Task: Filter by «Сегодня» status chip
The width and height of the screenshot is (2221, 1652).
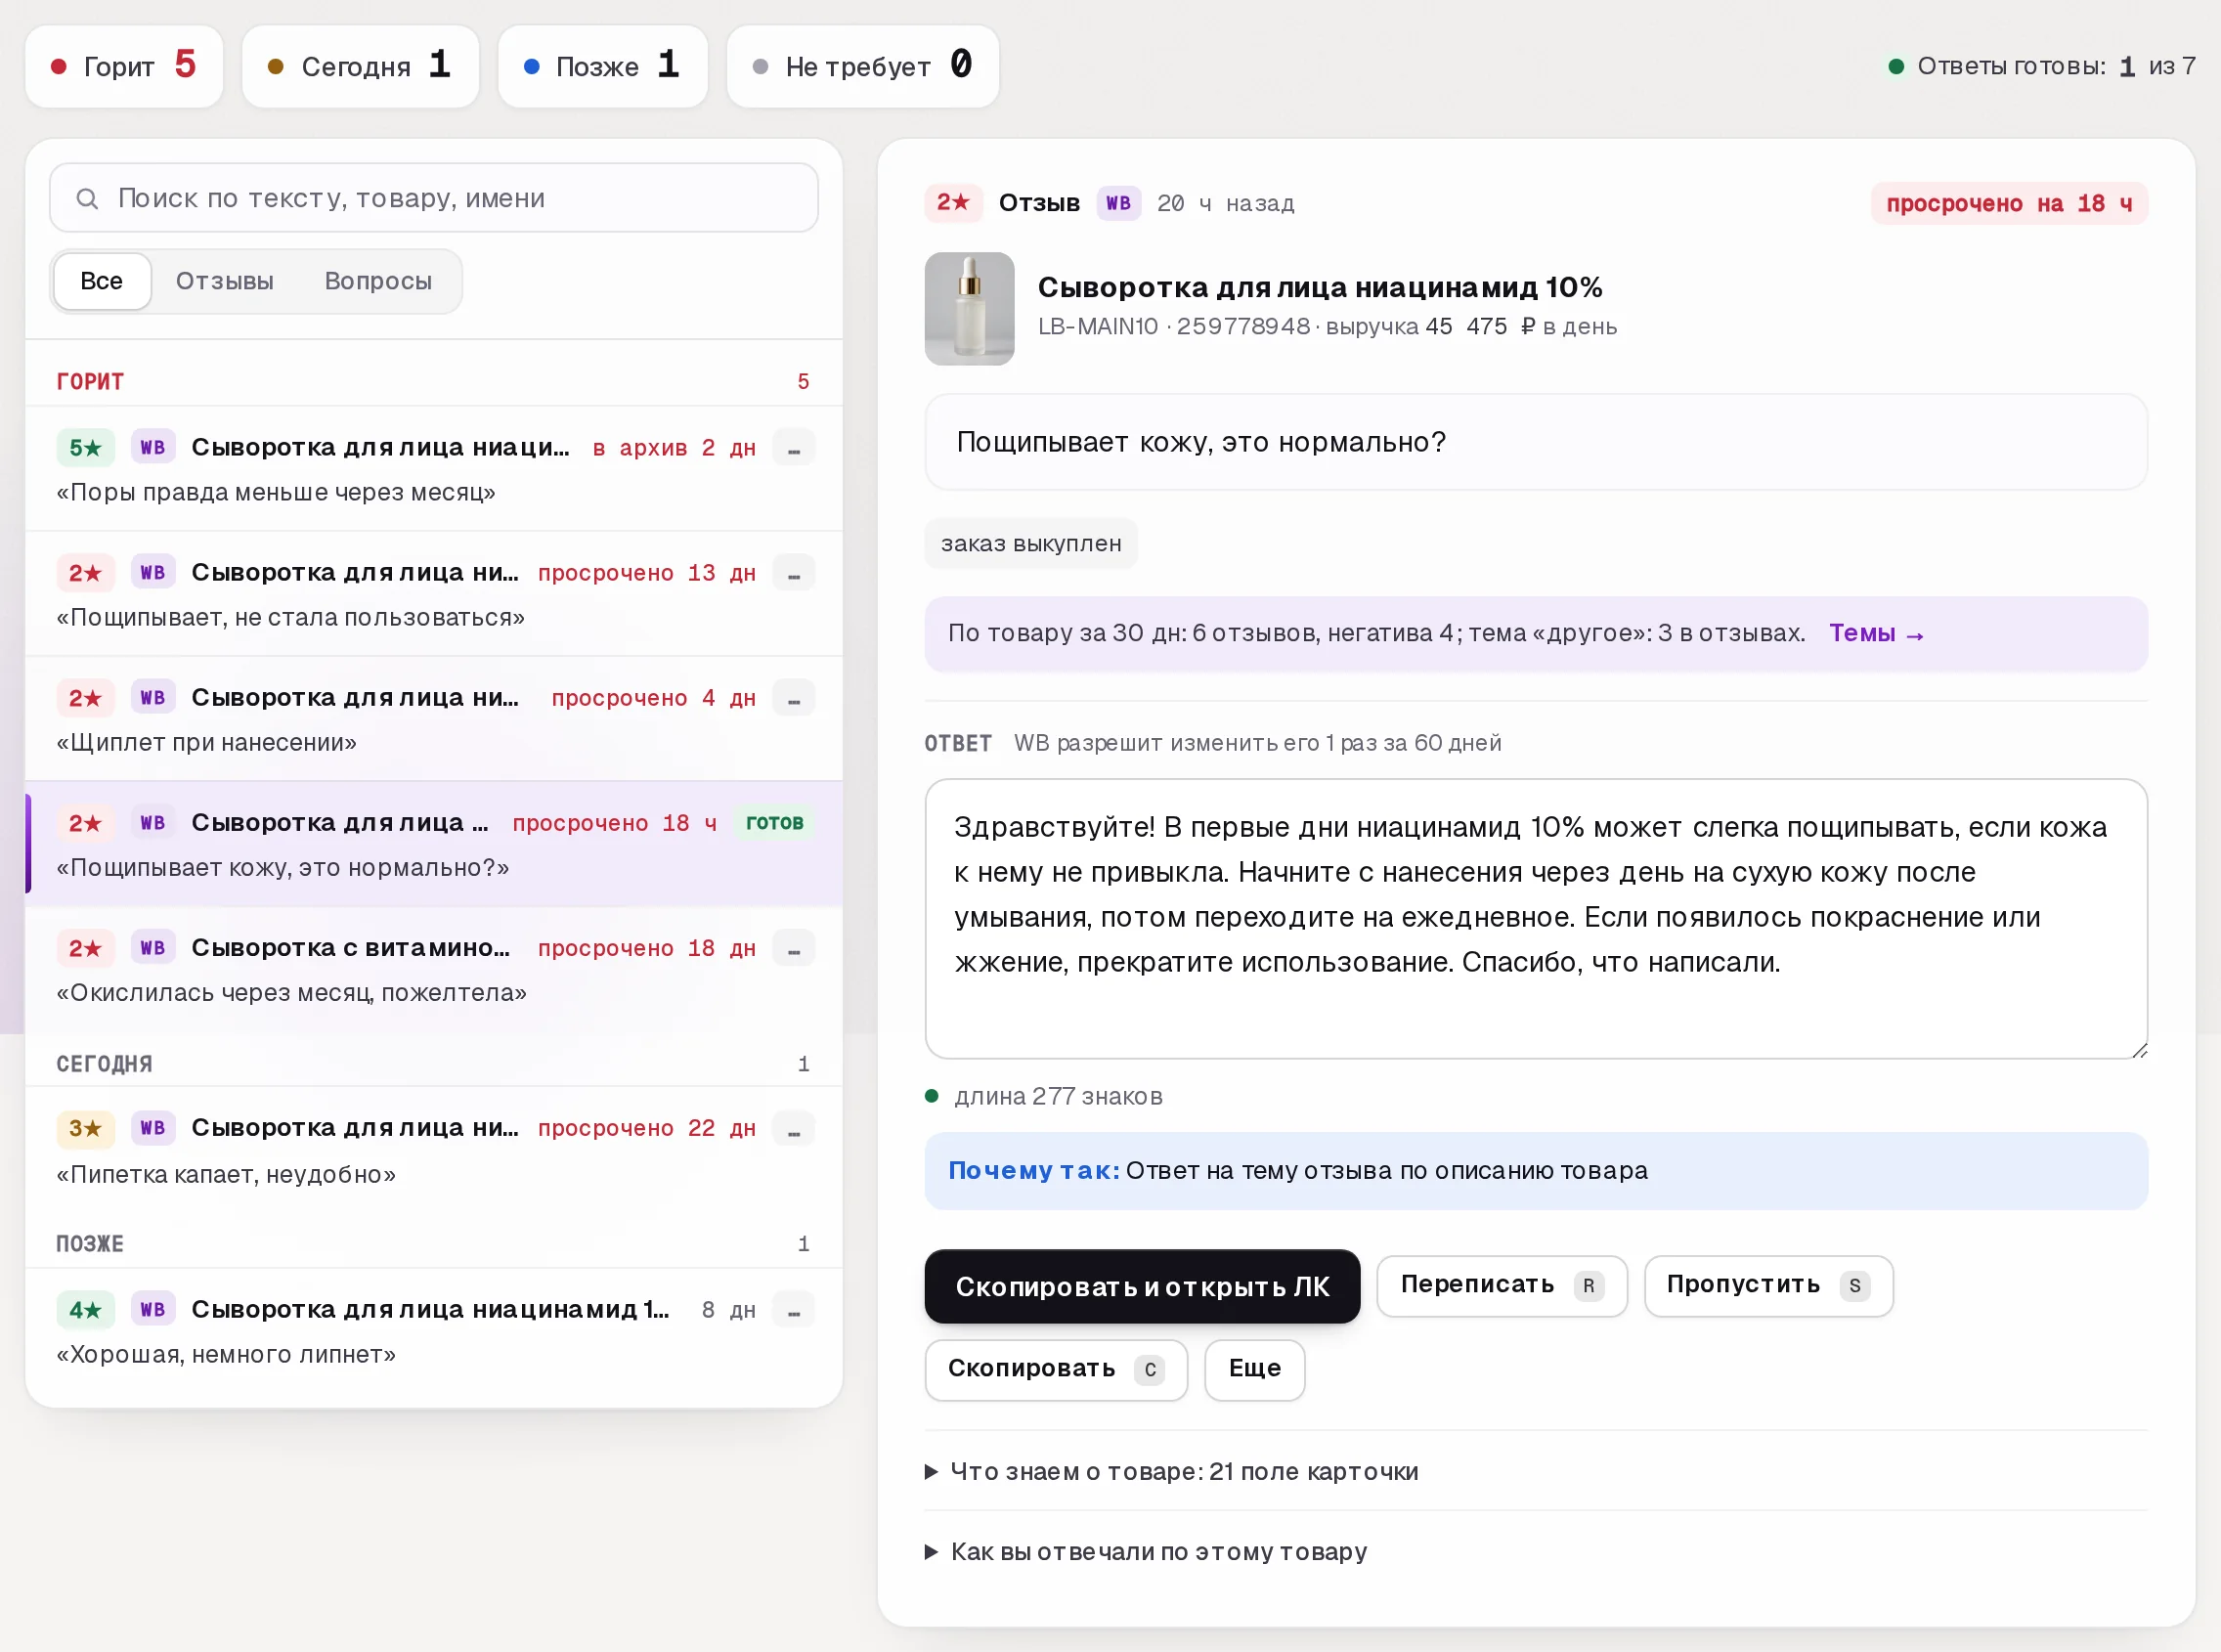Action: pyautogui.click(x=361, y=66)
